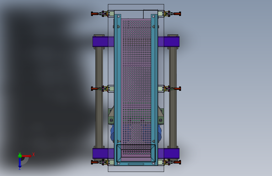Pick the middle-left red clamp handle
The width and height of the screenshot is (272, 176).
94,89
